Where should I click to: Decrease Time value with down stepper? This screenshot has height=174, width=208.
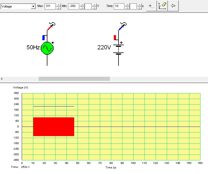tap(127, 8)
